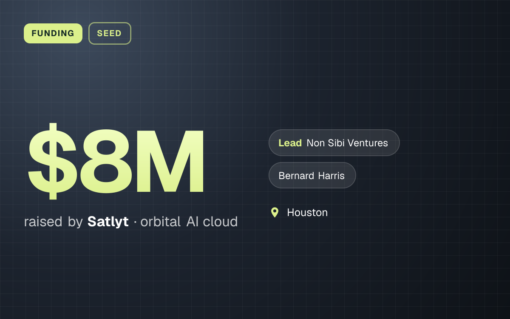Open the Bernard Harris investor pill
Viewport: 510px width, 319px height.
312,175
